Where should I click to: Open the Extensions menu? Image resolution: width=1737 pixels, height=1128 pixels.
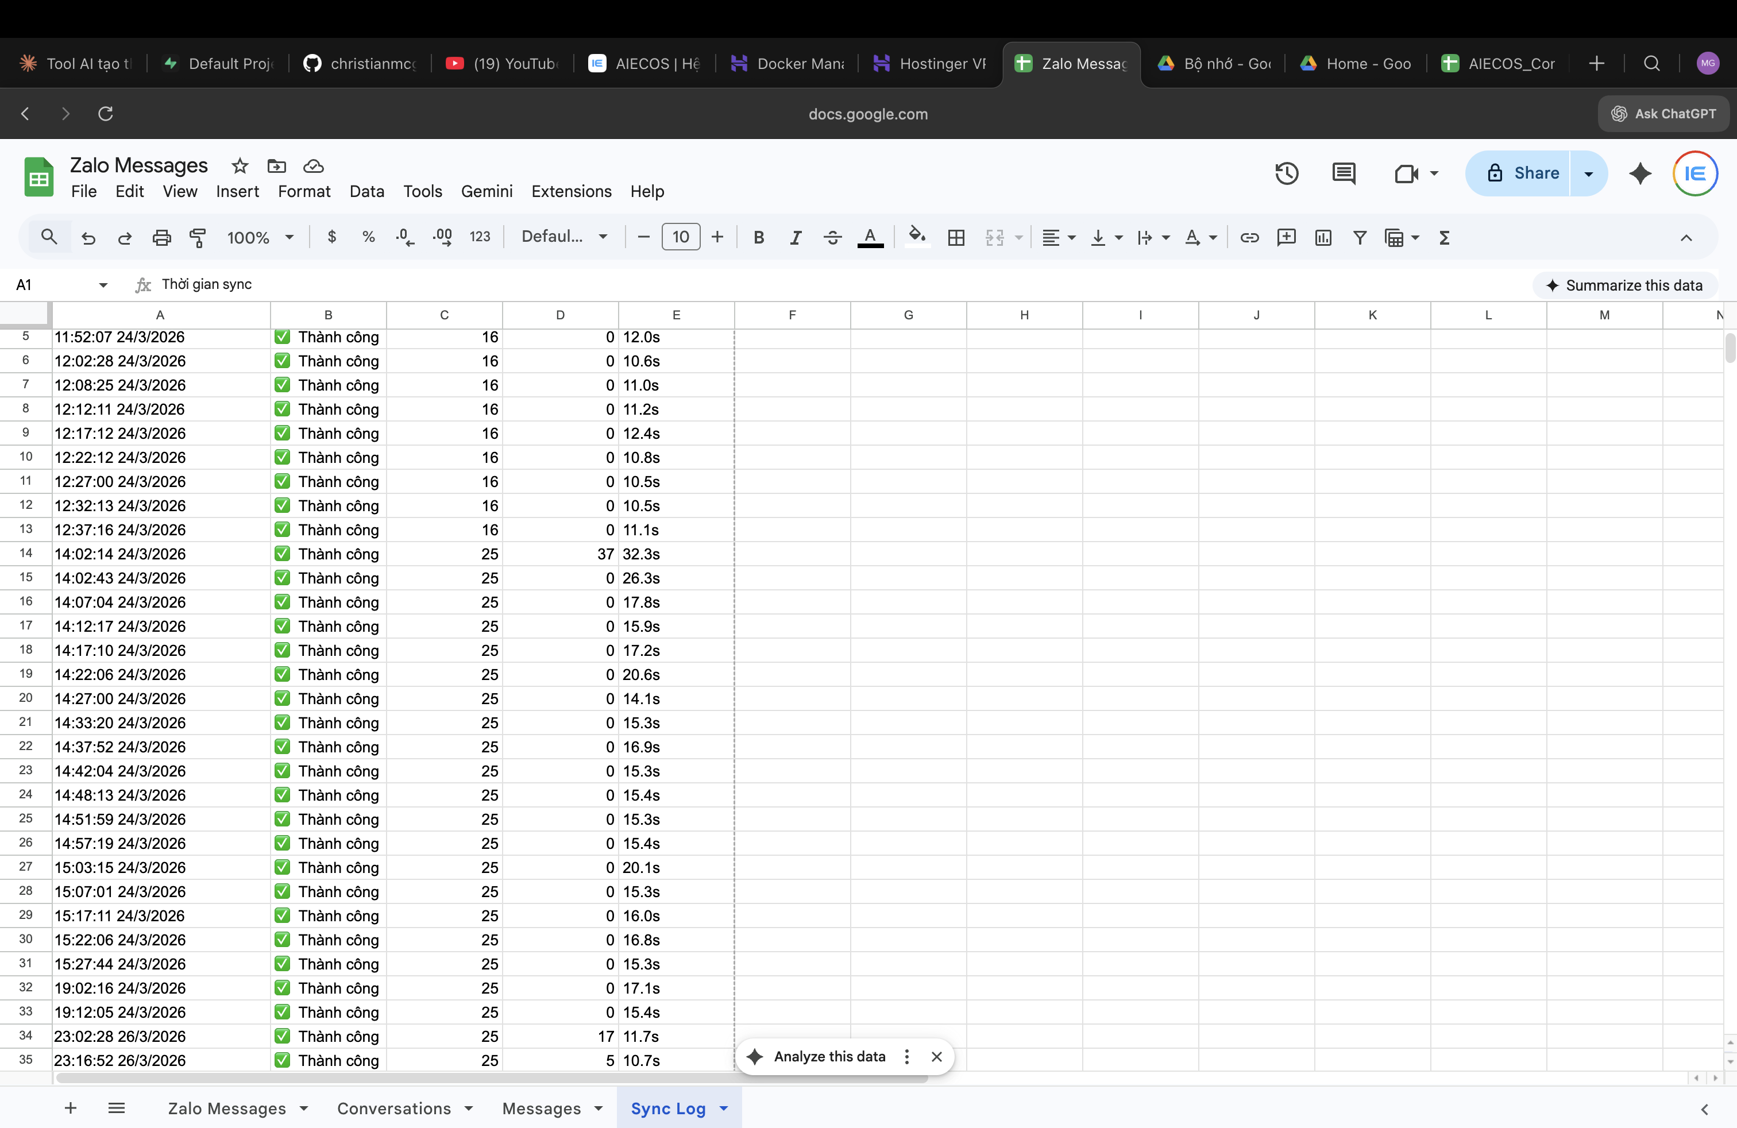click(572, 191)
